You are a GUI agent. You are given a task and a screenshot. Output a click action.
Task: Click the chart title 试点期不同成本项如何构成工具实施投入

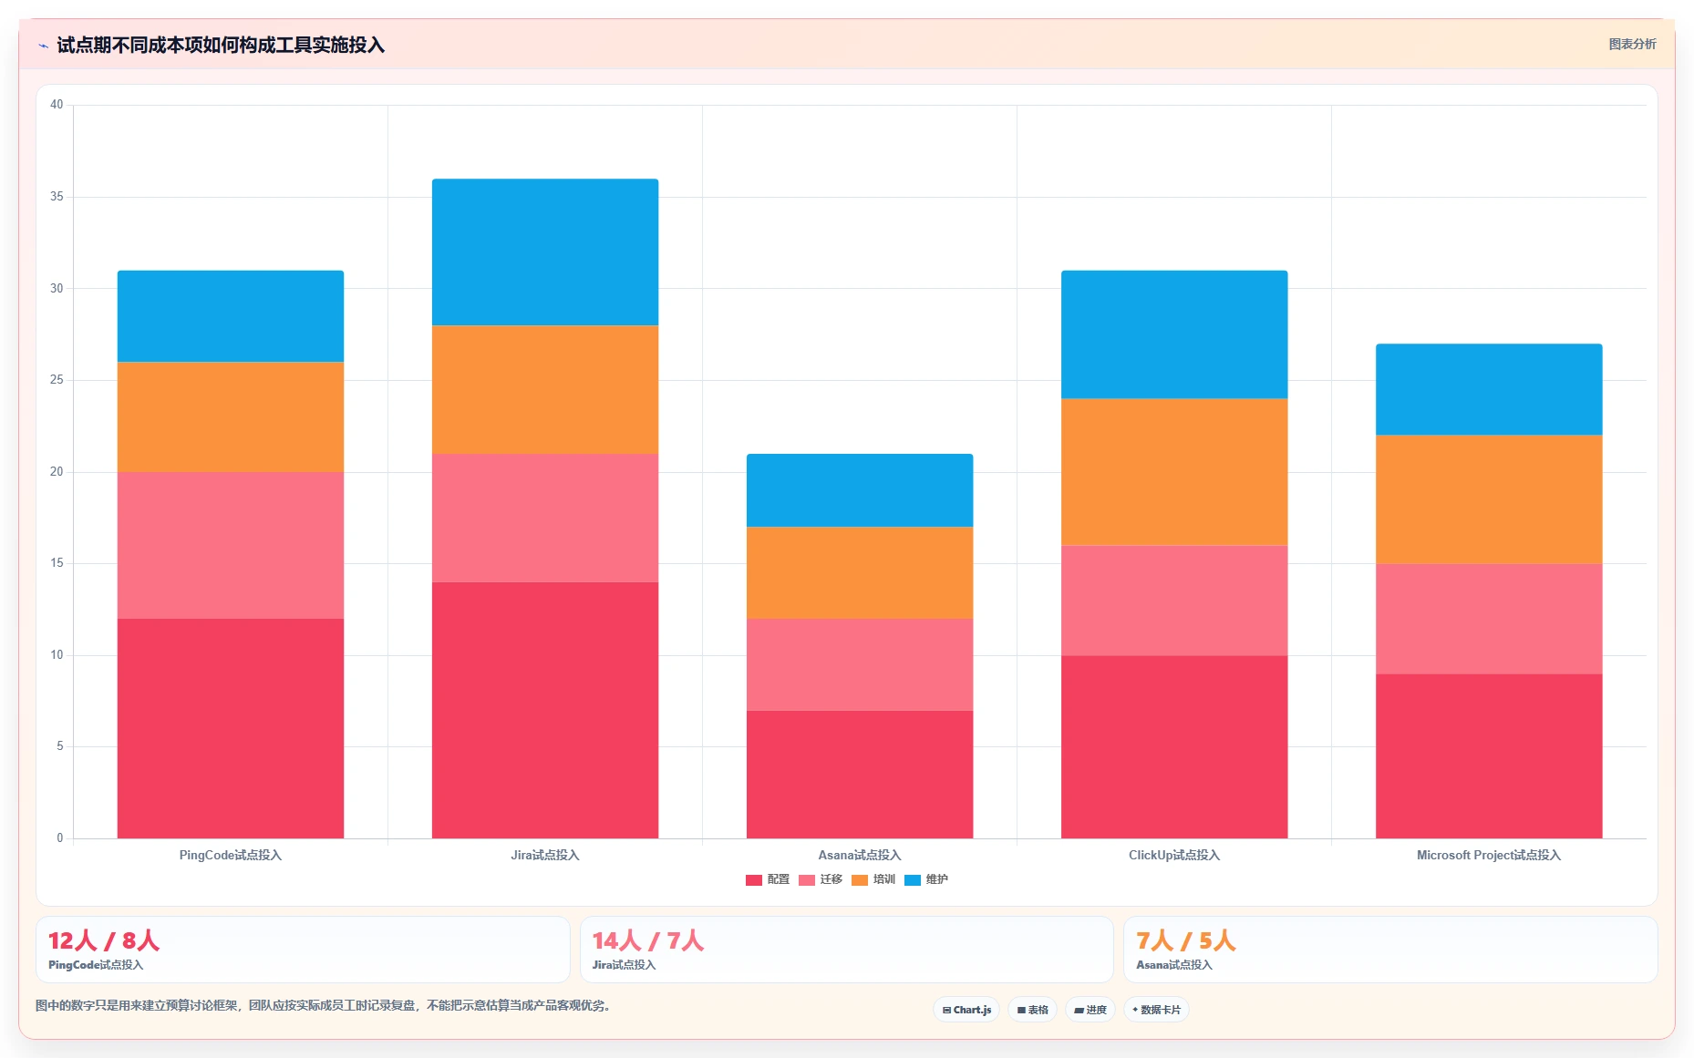click(x=221, y=45)
